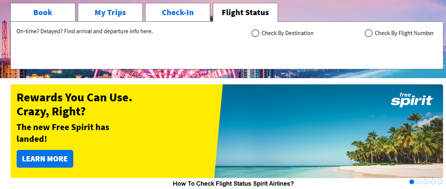
Task: Click How To Check Flight Status caption
Action: point(233,184)
